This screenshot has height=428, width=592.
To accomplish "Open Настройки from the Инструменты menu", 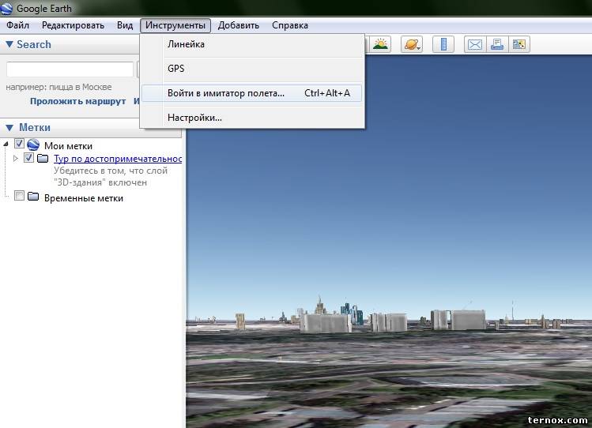I will click(x=194, y=118).
